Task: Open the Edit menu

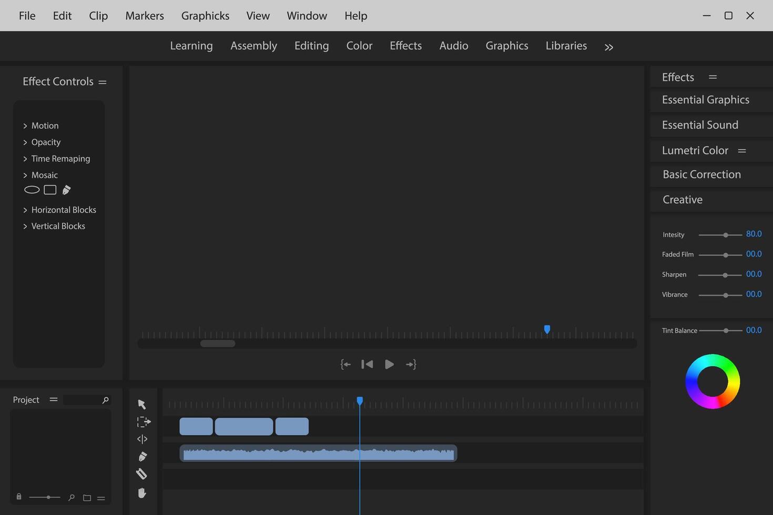Action: [62, 16]
